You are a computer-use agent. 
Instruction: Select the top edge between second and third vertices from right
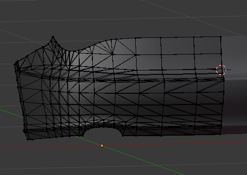177,37
